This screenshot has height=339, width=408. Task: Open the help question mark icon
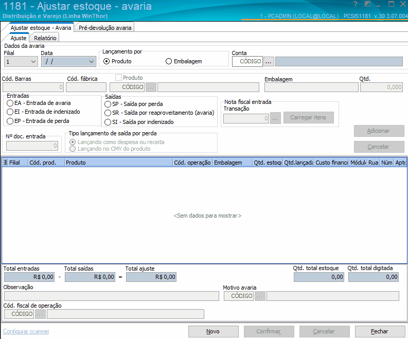[x=356, y=4]
